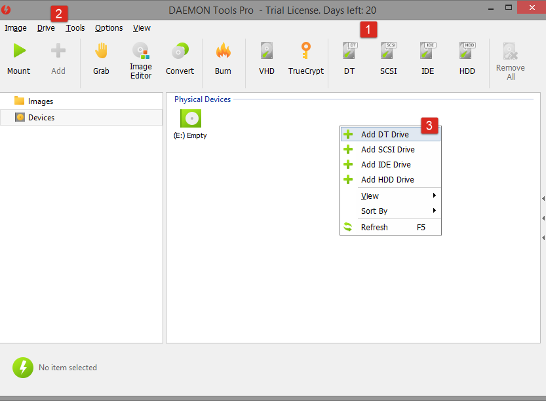Click the Physical Devices group header
The image size is (546, 401).
(203, 99)
